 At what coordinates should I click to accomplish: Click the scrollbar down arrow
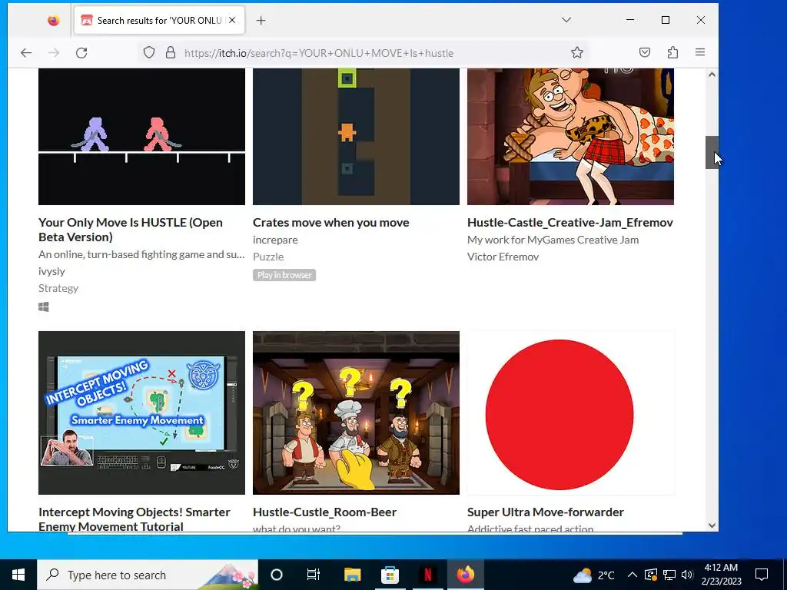pyautogui.click(x=712, y=525)
